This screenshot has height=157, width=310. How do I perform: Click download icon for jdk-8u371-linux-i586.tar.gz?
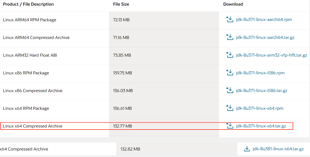coord(230,90)
